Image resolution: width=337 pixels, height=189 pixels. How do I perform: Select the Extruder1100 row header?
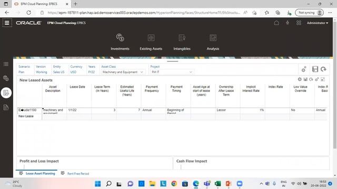29,110
